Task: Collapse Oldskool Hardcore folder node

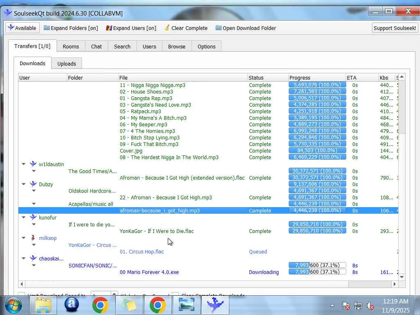Action: click(x=34, y=190)
